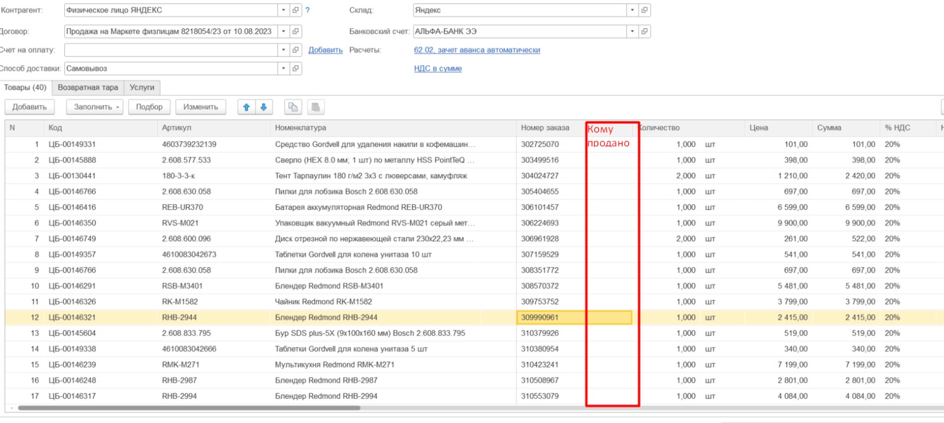
Task: Click the open icon beside Договор field
Action: (296, 31)
